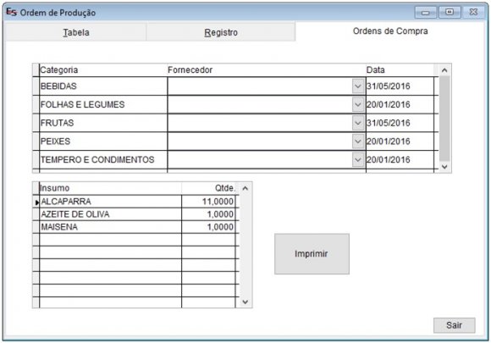491x343 pixels.
Task: Click scroll up arrow of Insumo table
Action: (245, 188)
